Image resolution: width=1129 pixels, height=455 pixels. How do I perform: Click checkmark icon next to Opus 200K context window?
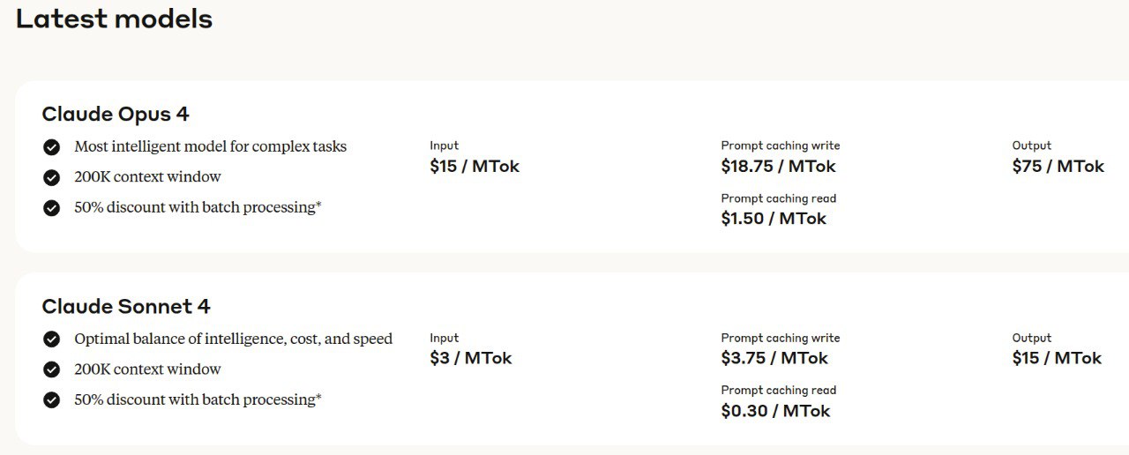52,177
